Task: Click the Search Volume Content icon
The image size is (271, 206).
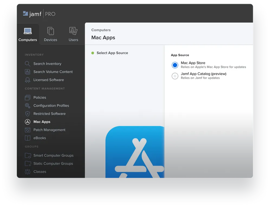Action: pos(27,72)
